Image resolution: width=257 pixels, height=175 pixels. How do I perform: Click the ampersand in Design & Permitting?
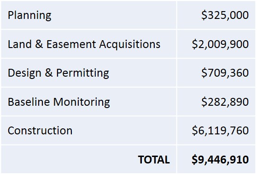49,73
